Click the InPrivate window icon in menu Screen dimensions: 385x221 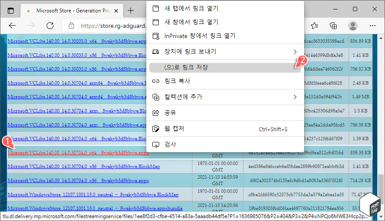point(156,36)
